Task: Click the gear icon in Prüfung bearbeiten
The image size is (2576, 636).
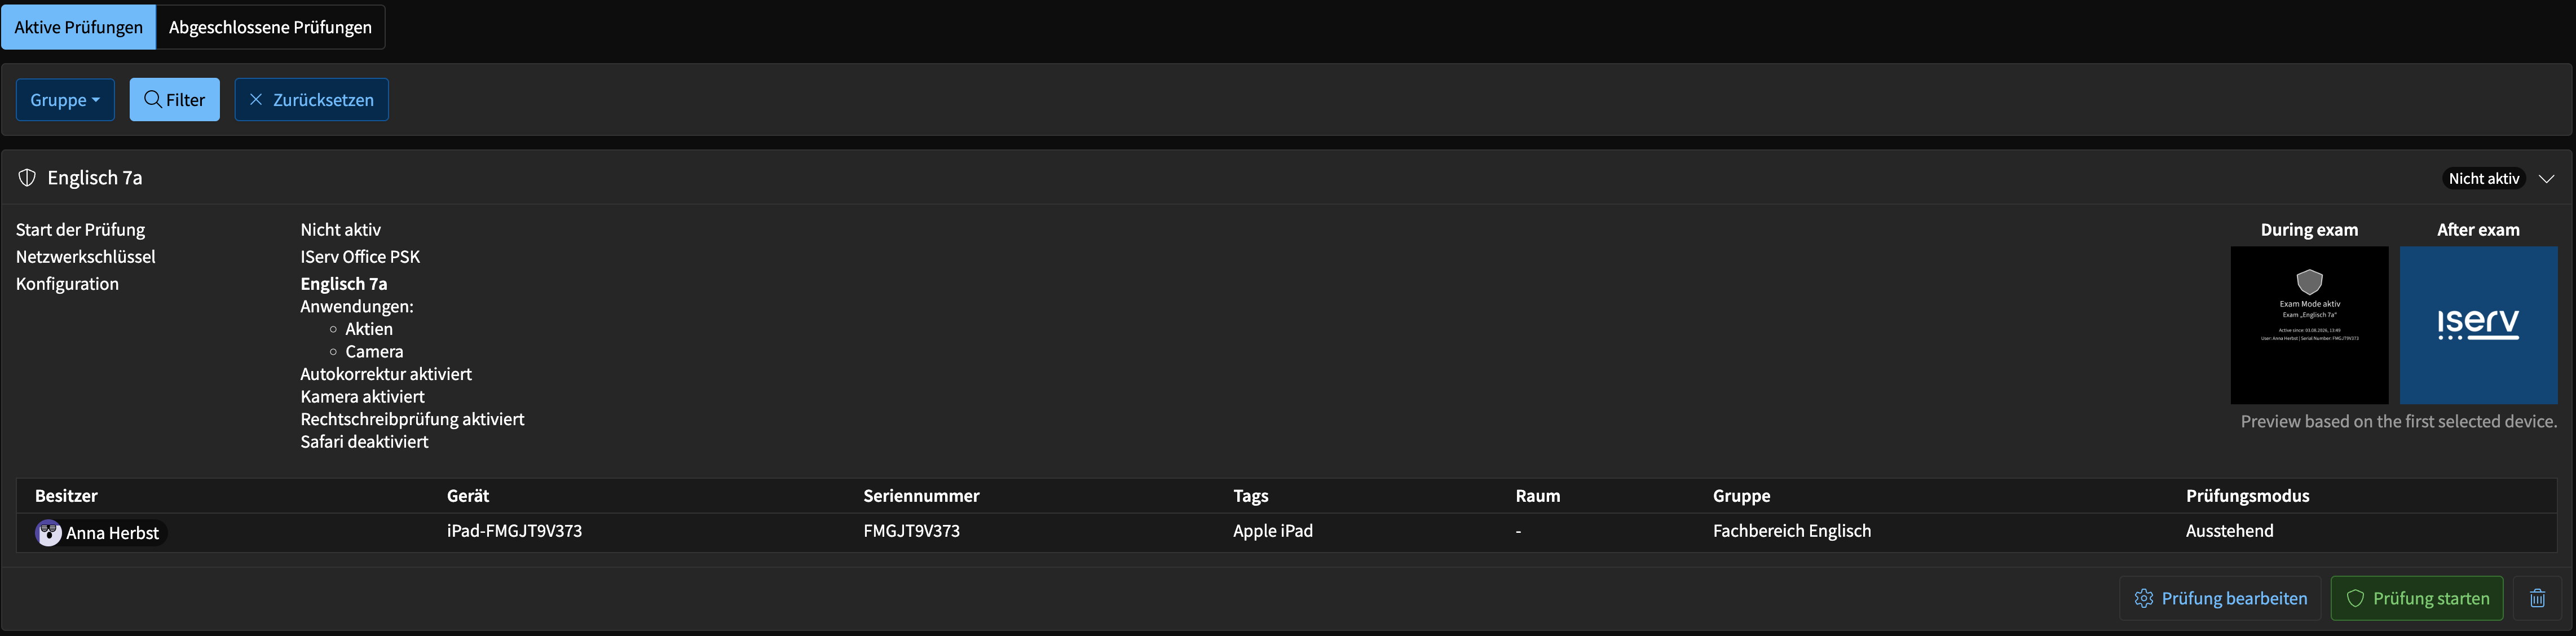Action: (2144, 598)
